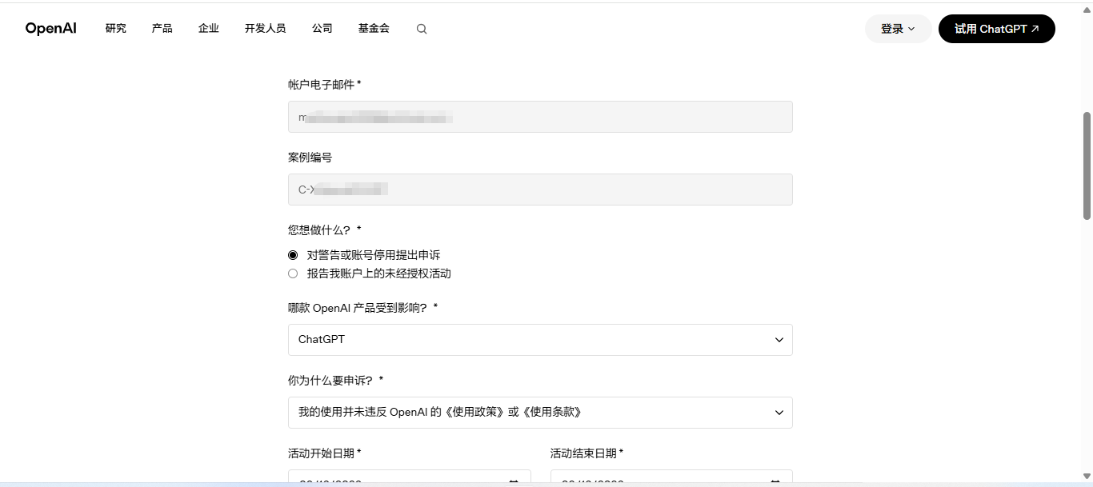The width and height of the screenshot is (1093, 487).
Task: Open the search magnifier icon in header
Action: pyautogui.click(x=422, y=29)
